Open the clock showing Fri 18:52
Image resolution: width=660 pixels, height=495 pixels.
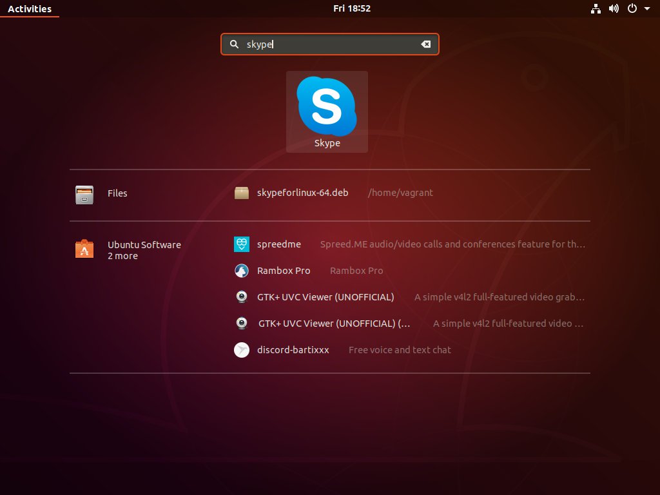point(353,8)
